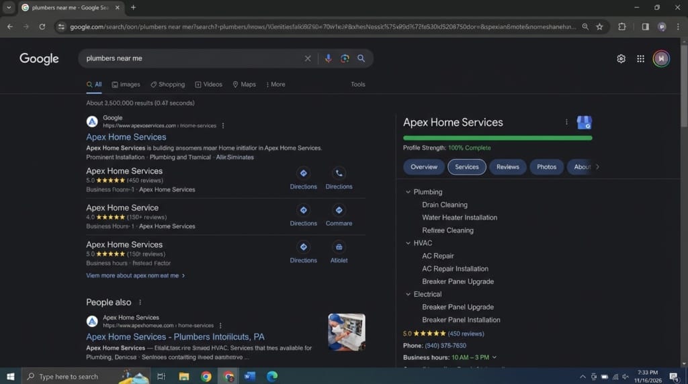Click Commare icon on Apex Home Service listing

click(x=339, y=210)
